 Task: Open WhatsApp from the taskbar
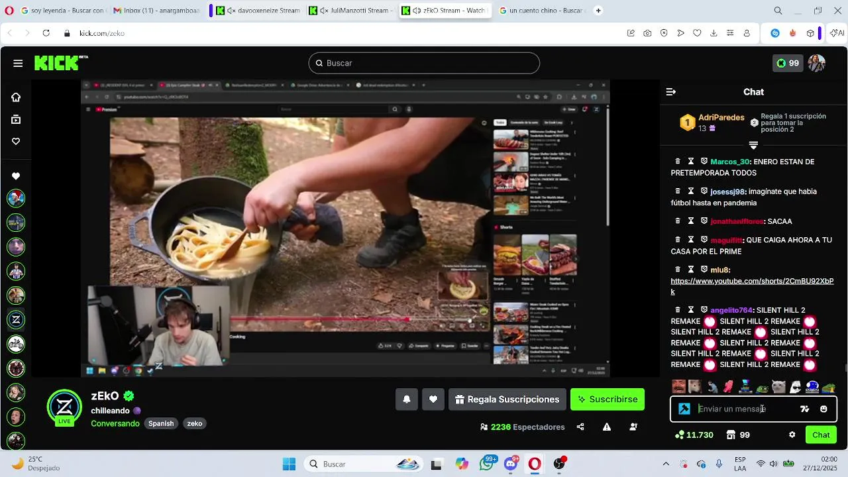click(487, 464)
